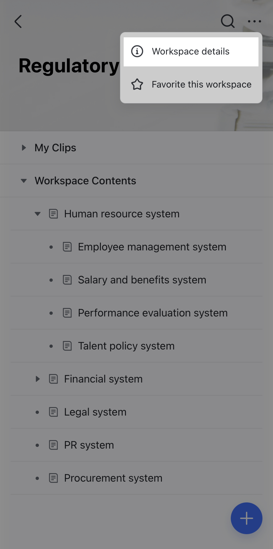Click the info icon beside Workspace details

click(x=137, y=52)
